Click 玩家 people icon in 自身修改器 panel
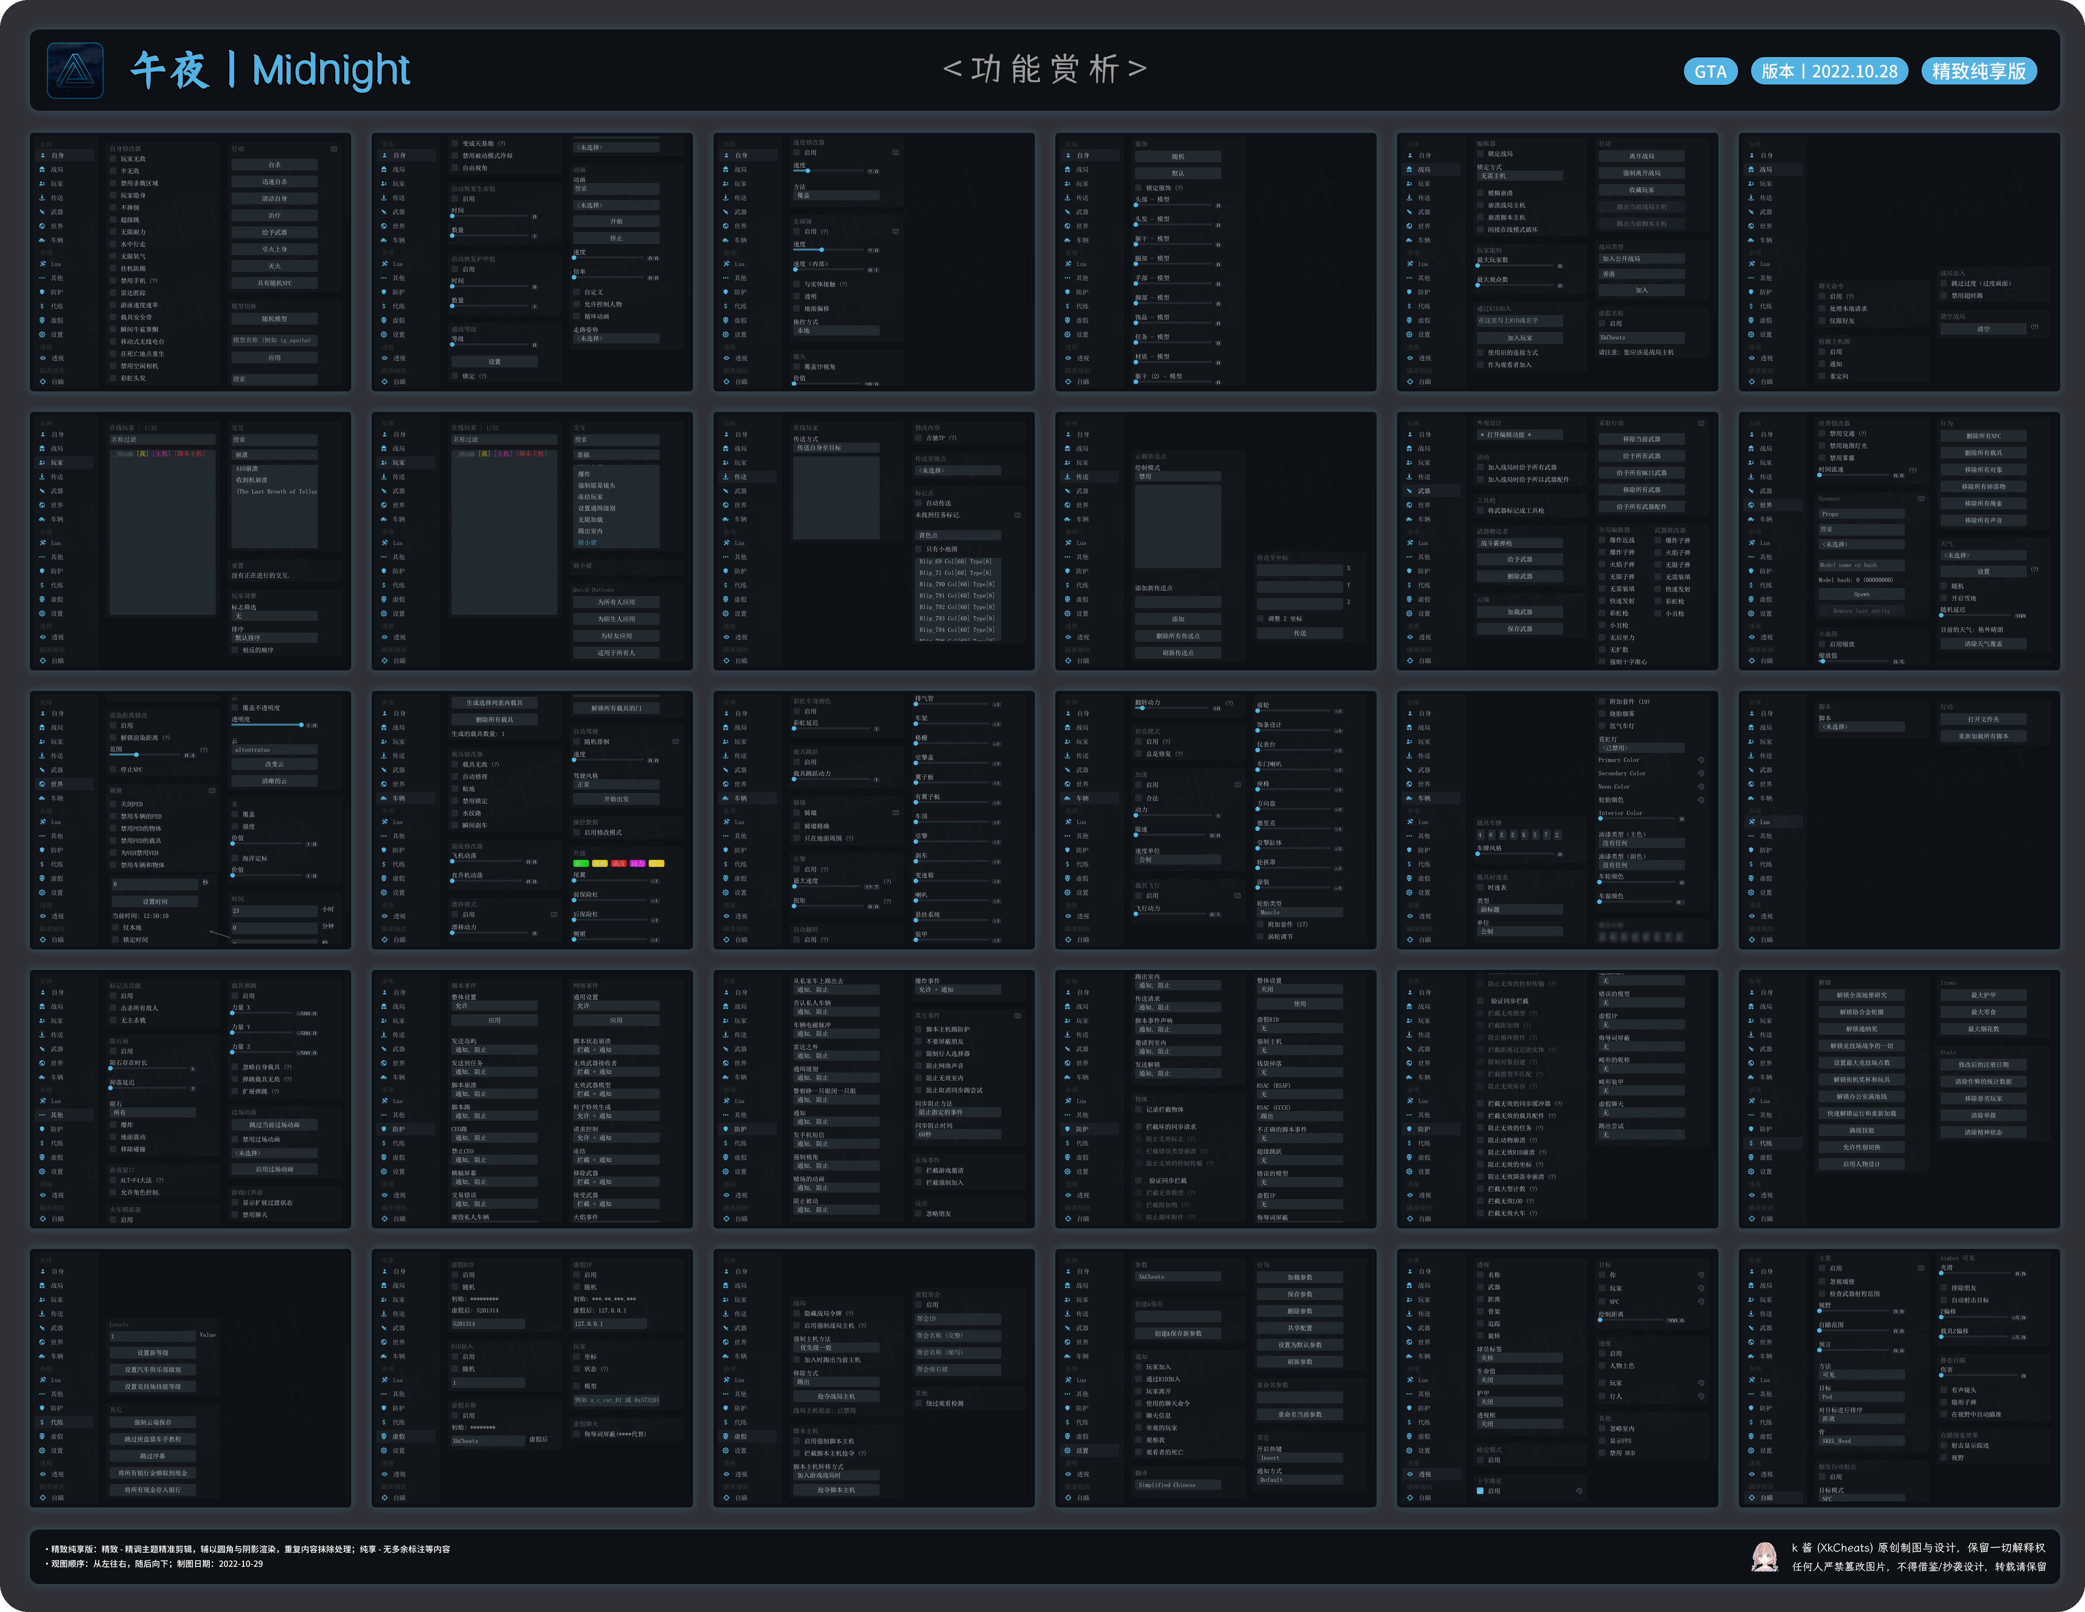The width and height of the screenshot is (2085, 1612). (43, 184)
